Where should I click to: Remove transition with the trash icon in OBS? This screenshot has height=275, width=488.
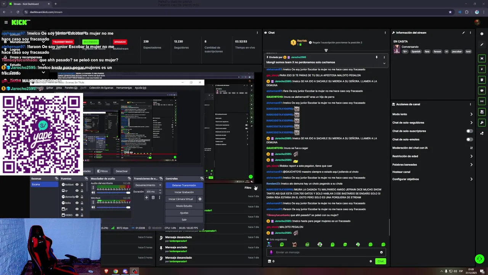click(x=153, y=197)
